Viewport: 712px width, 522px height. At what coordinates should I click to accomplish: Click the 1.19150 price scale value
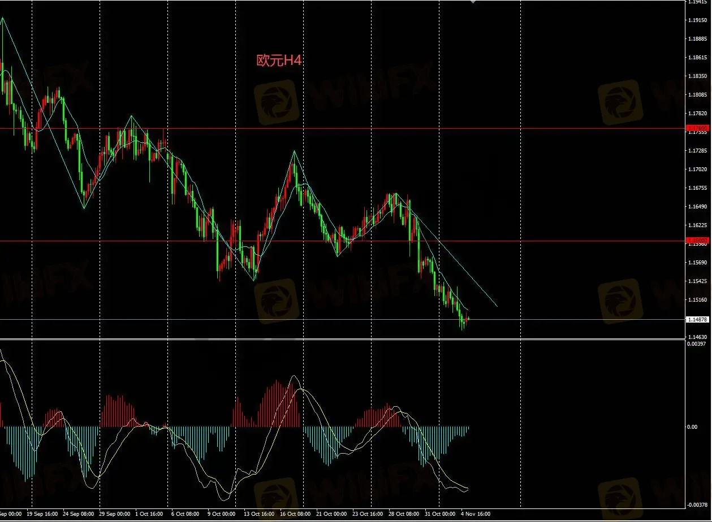697,20
